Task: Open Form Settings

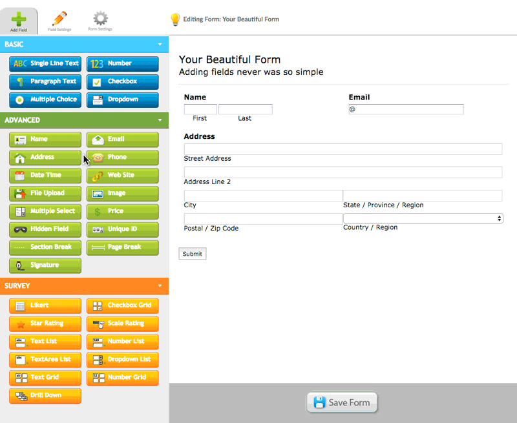Action: point(100,19)
